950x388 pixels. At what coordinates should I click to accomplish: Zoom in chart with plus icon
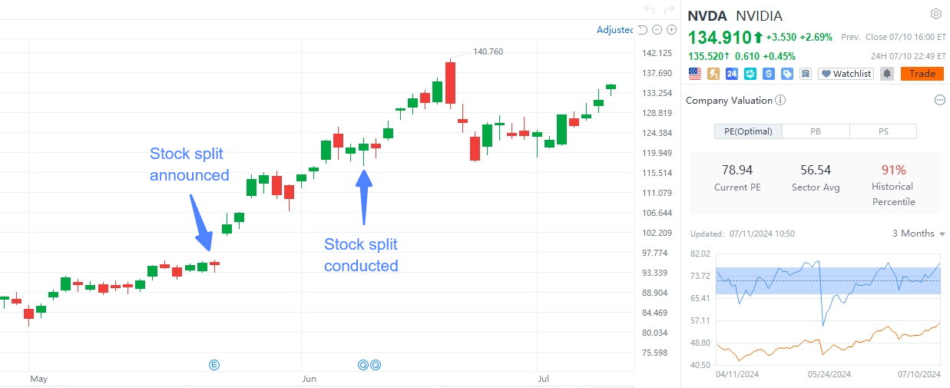[x=671, y=30]
